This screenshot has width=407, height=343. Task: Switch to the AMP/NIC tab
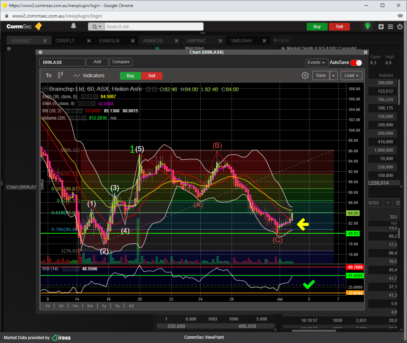(x=196, y=41)
